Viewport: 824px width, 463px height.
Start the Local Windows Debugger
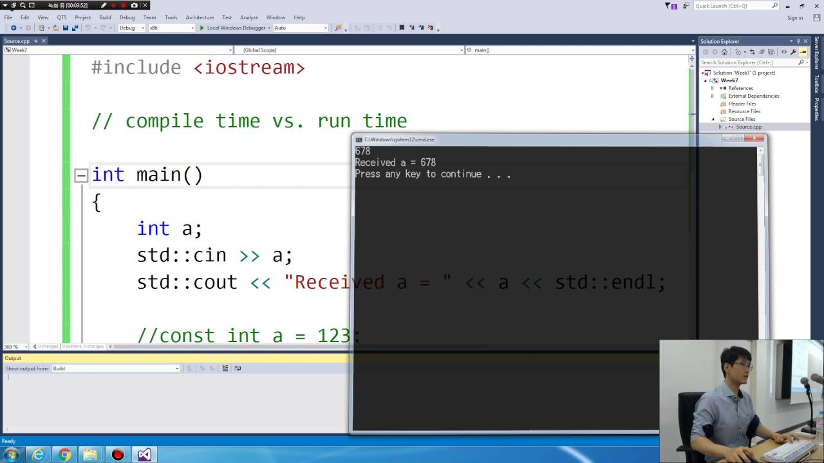(x=232, y=28)
